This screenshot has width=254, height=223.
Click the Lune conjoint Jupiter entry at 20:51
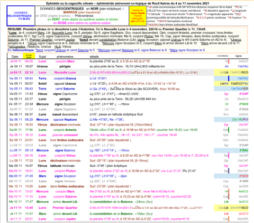65,219
